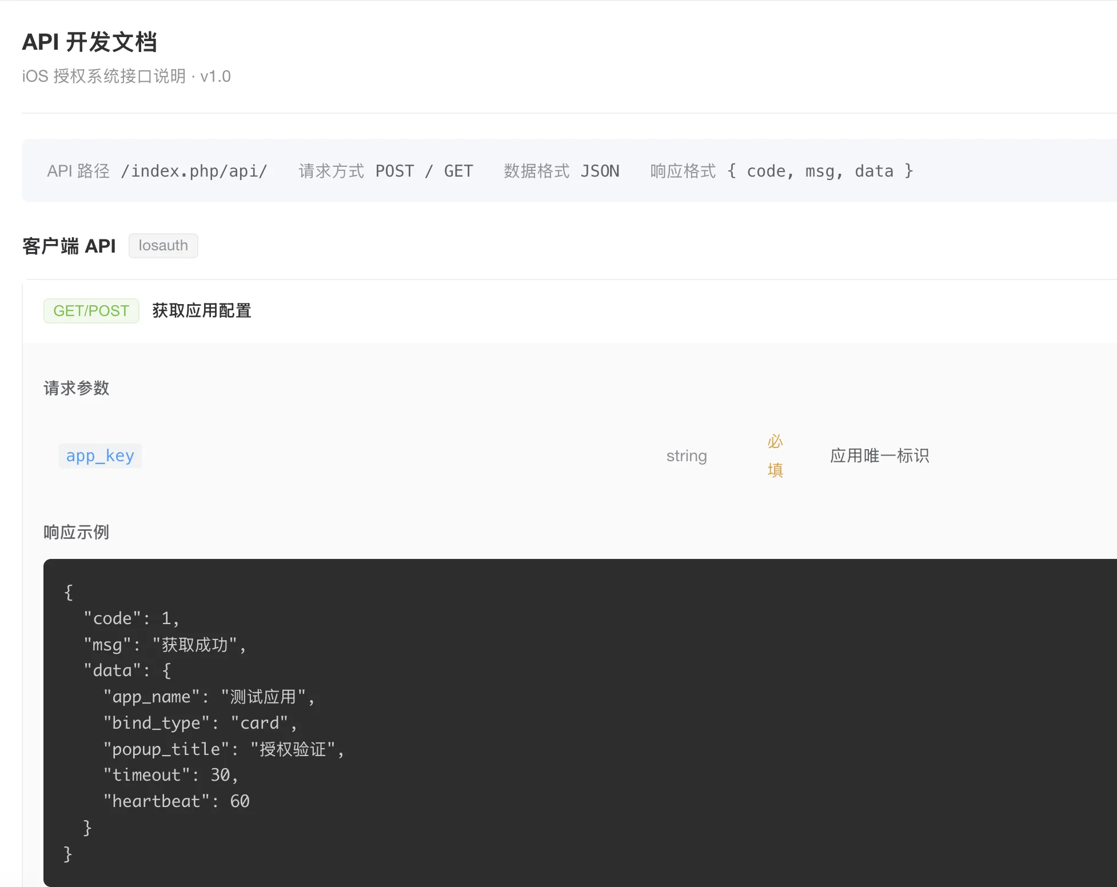Click the 客户端 API section header
Screen dimensions: 1117x887
(69, 245)
